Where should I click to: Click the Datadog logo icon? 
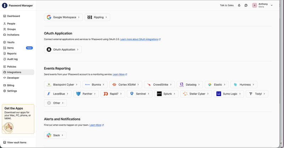[182, 85]
